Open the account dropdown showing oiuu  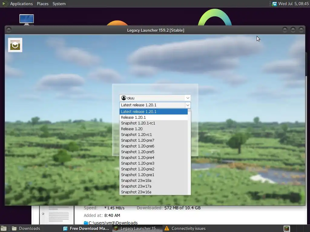pos(155,98)
